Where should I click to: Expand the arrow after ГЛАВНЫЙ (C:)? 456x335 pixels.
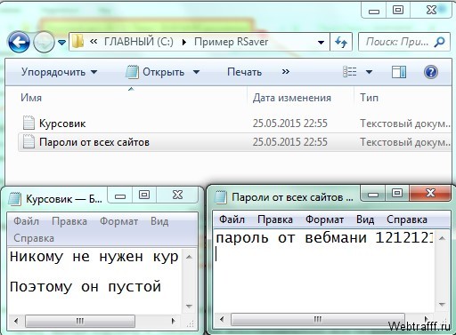pyautogui.click(x=184, y=43)
